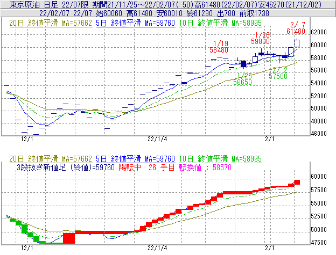Click the last red block near 60000
The height and width of the screenshot is (255, 336).
pos(297,182)
